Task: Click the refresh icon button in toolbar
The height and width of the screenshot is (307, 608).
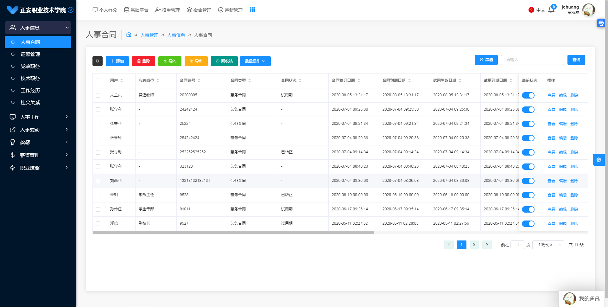Action: click(98, 61)
